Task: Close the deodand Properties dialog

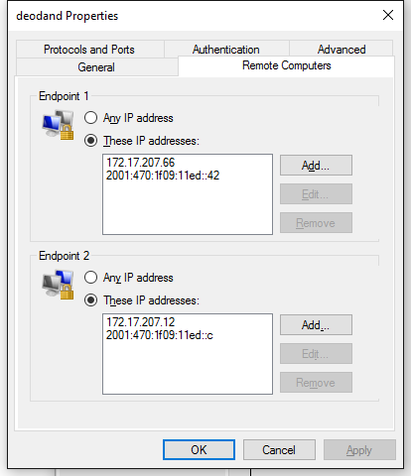Action: (x=388, y=15)
